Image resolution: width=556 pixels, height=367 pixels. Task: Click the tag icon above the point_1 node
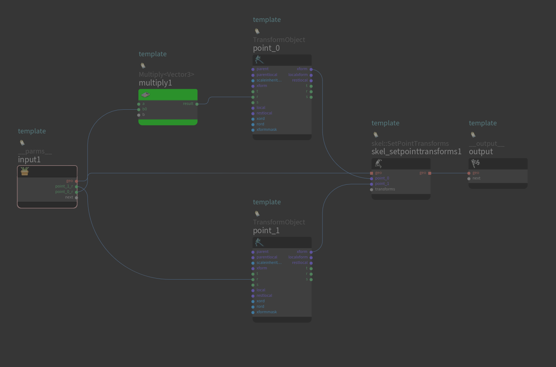(x=257, y=213)
